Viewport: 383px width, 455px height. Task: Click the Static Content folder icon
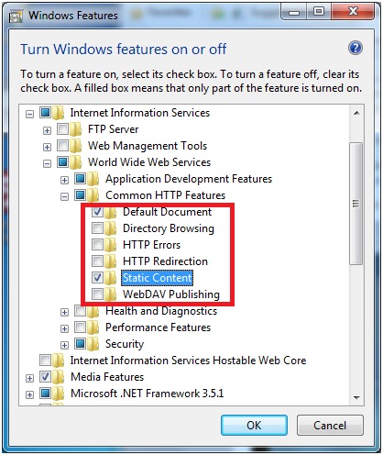(111, 278)
